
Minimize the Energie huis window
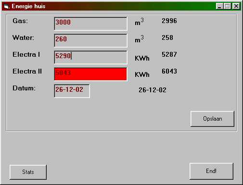pos(219,6)
